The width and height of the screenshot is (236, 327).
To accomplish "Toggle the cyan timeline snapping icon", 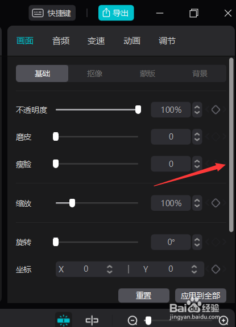I will (x=64, y=320).
